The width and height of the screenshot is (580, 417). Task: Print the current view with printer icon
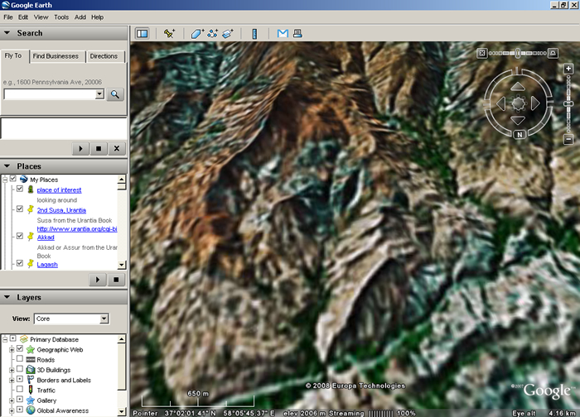coord(297,34)
